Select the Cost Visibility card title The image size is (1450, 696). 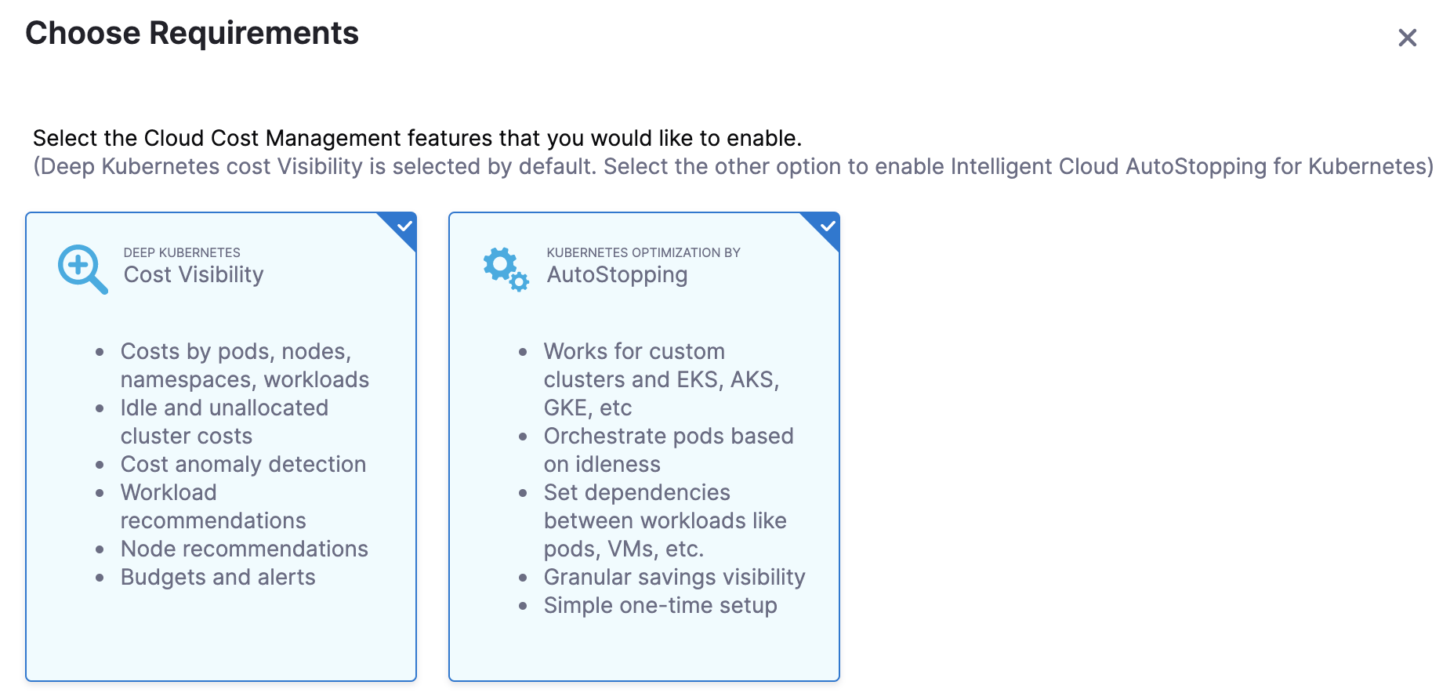[x=194, y=275]
